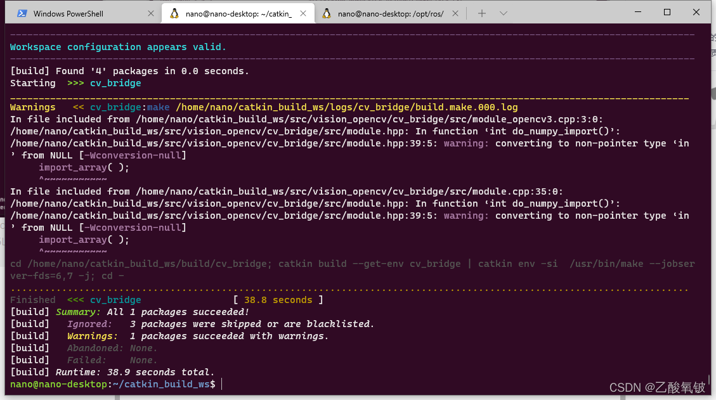Switch to the Windows PowerShell tab
The image size is (716, 400).
coord(83,14)
